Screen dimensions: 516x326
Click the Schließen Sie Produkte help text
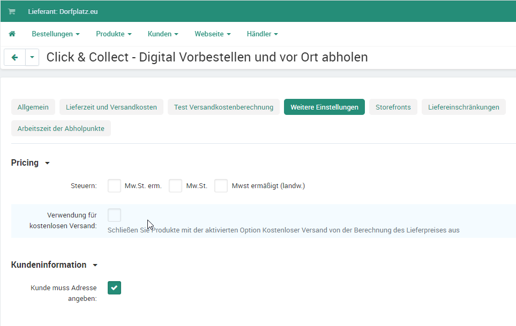tap(283, 230)
